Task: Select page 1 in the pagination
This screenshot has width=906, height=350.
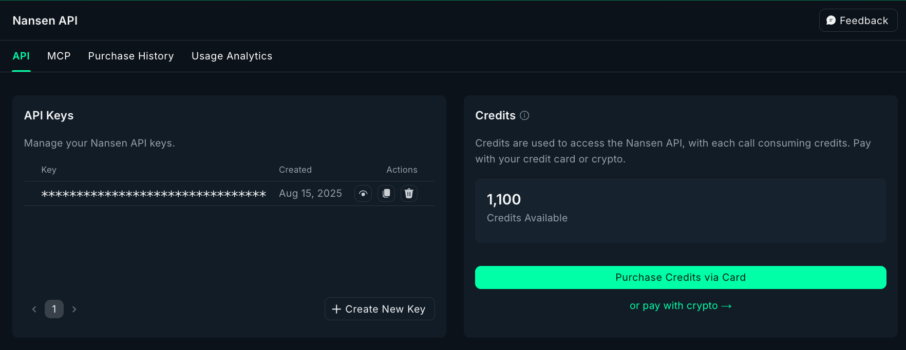Action: coord(54,309)
